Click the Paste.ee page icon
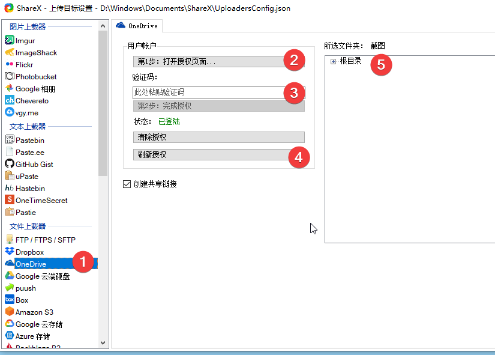Screen dimensions: 495x355 click(10, 152)
